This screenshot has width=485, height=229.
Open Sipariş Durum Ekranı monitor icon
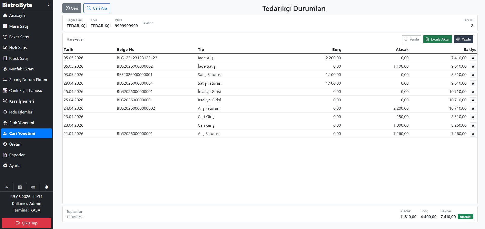tap(5, 80)
